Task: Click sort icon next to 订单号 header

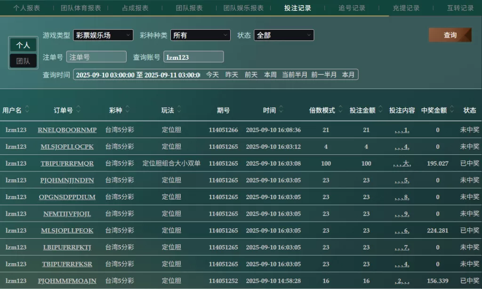Action: (78, 110)
